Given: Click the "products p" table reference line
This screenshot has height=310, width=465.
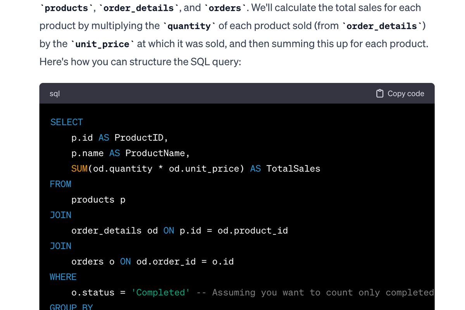Looking at the screenshot, I should click(98, 200).
